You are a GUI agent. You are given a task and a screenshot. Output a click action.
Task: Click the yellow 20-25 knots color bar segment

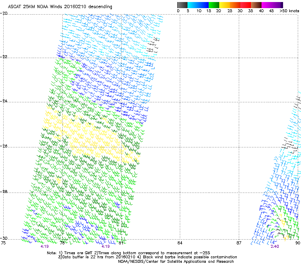tap(225, 5)
